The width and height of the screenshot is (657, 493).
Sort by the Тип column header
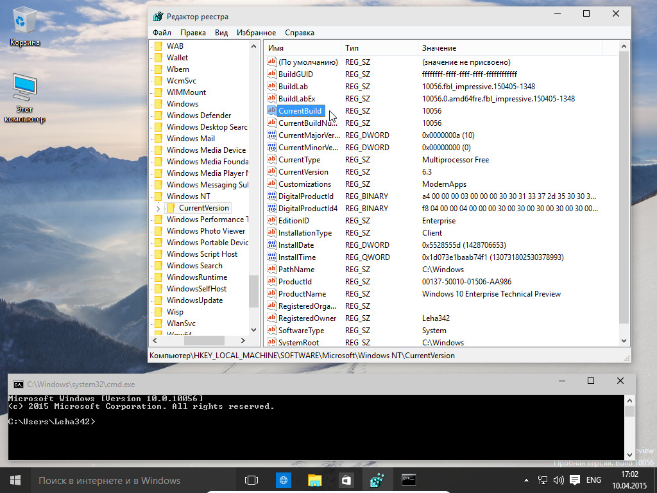tap(379, 48)
